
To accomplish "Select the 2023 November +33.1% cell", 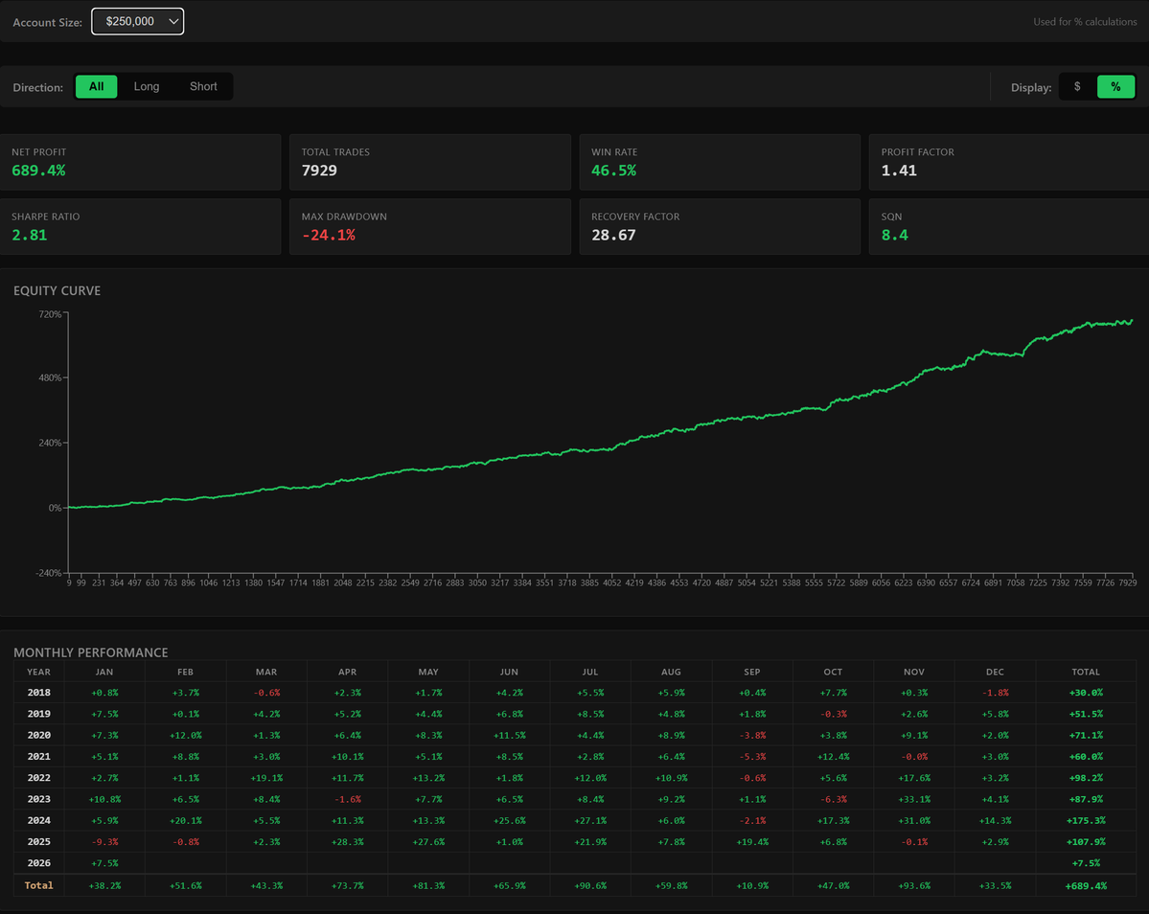I will click(914, 799).
